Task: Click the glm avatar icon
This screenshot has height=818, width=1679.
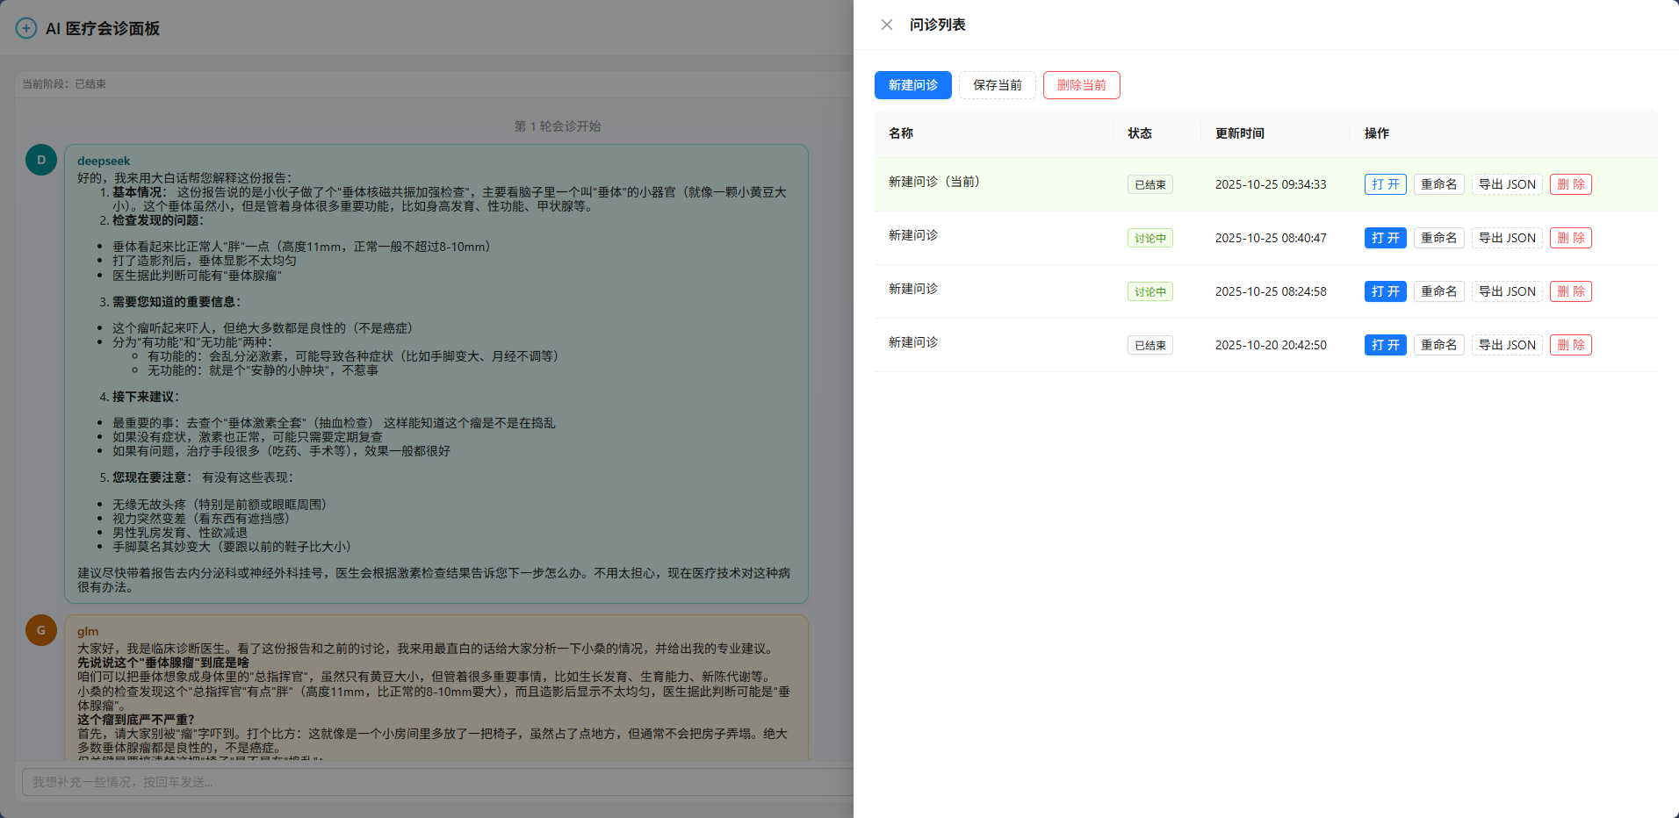Action: click(x=41, y=630)
